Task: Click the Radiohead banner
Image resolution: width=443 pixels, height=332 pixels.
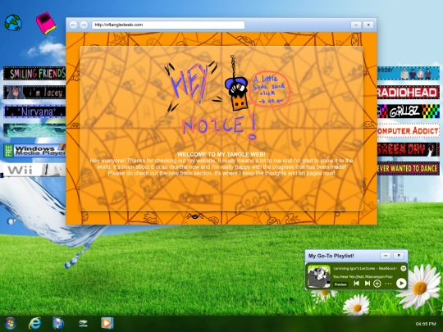Action: [x=409, y=93]
